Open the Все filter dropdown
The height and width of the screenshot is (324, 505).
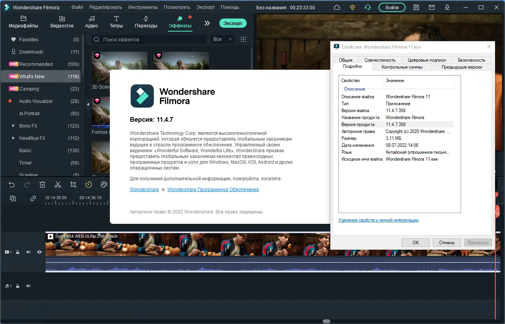tap(222, 39)
